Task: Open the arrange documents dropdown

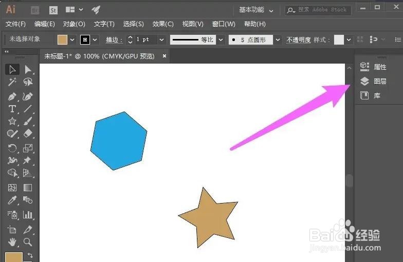Action: click(x=74, y=10)
